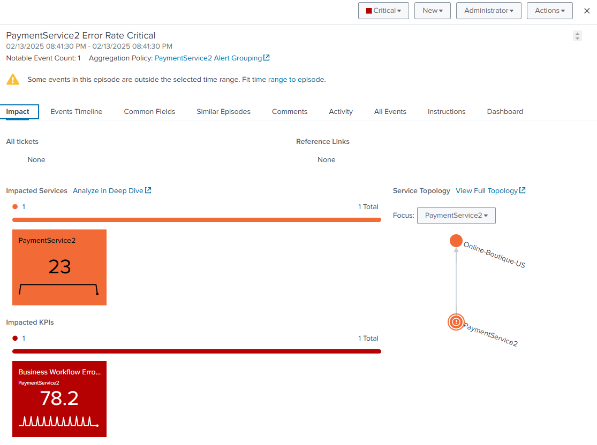Click the PaymentService2 alert node in topology
This screenshot has width=597, height=445.
click(456, 322)
